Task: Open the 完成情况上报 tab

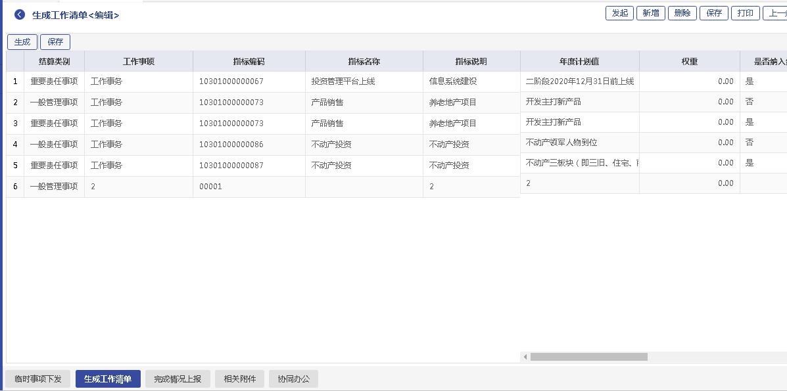Action: pos(178,379)
